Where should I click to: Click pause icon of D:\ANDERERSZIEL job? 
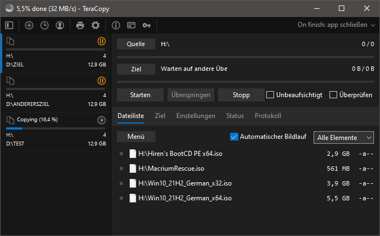[102, 81]
